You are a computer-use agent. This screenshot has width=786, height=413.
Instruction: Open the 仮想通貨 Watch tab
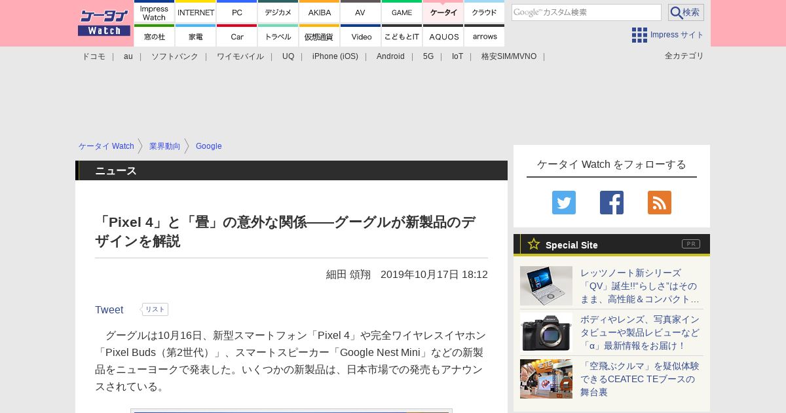tap(320, 36)
